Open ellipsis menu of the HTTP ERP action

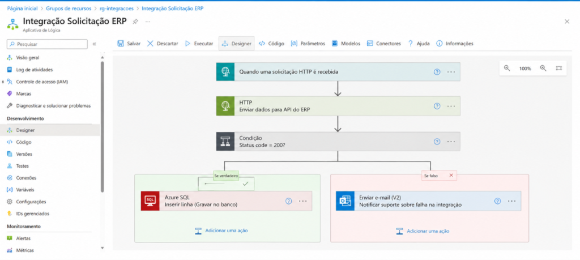click(451, 106)
